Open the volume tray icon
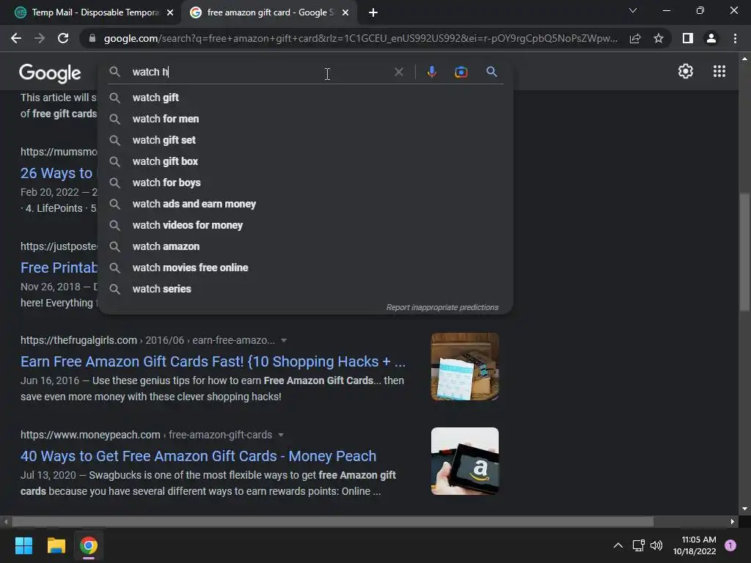Screen dimensions: 751x563 pos(656,545)
